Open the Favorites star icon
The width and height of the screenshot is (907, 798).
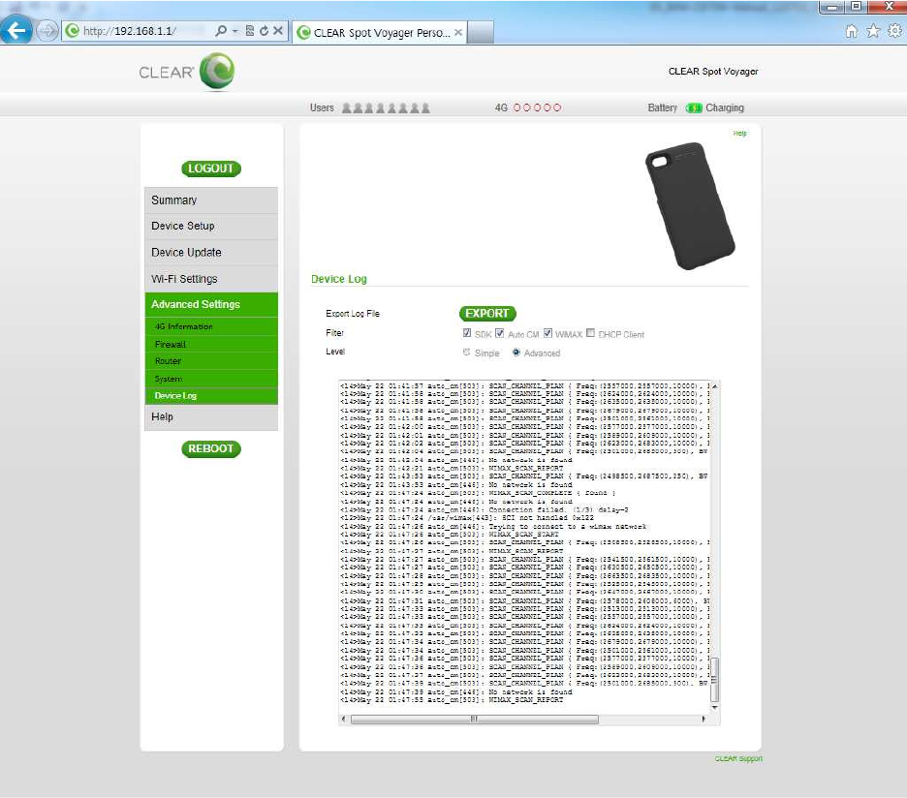(873, 31)
